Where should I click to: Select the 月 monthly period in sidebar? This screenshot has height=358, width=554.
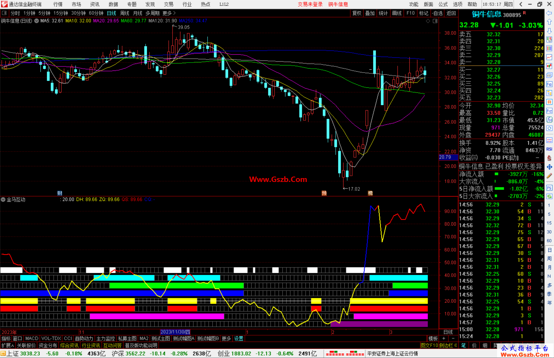point(549,267)
